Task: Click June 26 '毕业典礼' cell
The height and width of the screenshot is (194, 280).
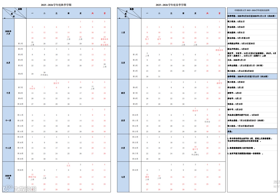Action: click(x=195, y=154)
